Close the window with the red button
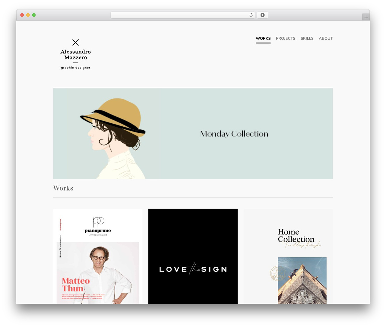This screenshot has height=327, width=386. 22,15
